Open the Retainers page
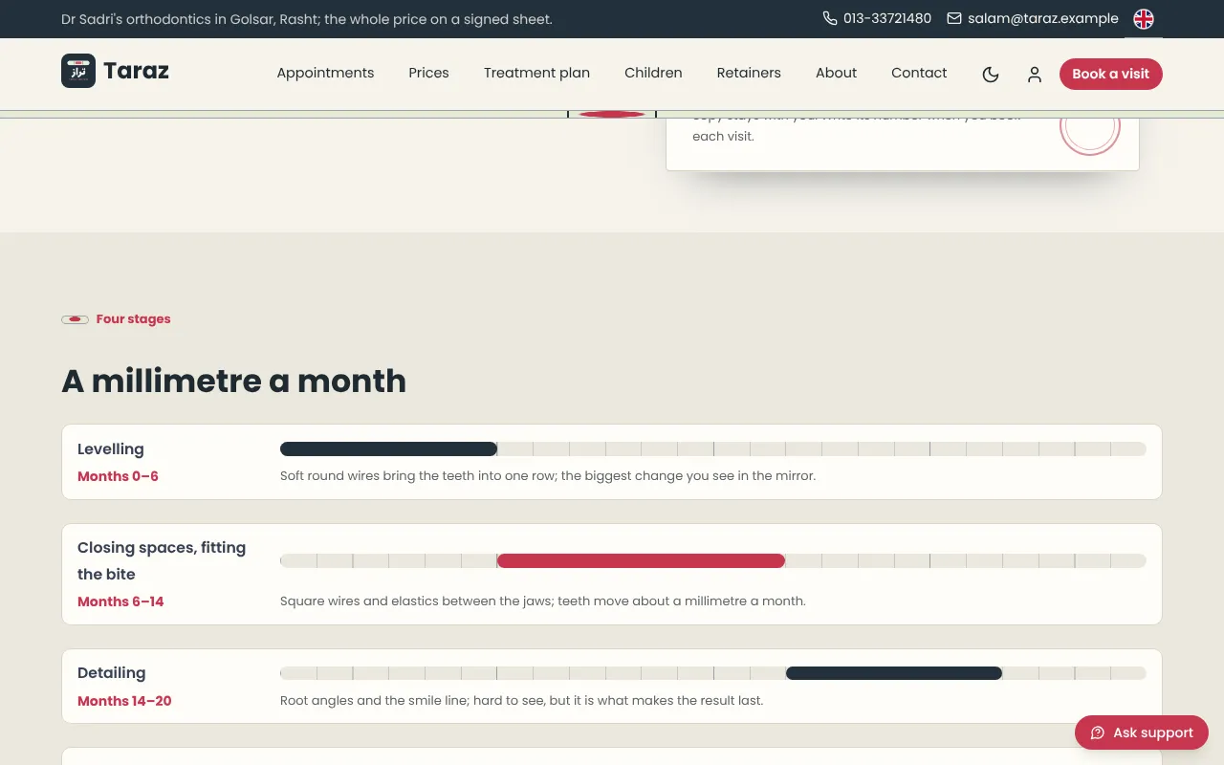Viewport: 1224px width, 765px height. 749,73
